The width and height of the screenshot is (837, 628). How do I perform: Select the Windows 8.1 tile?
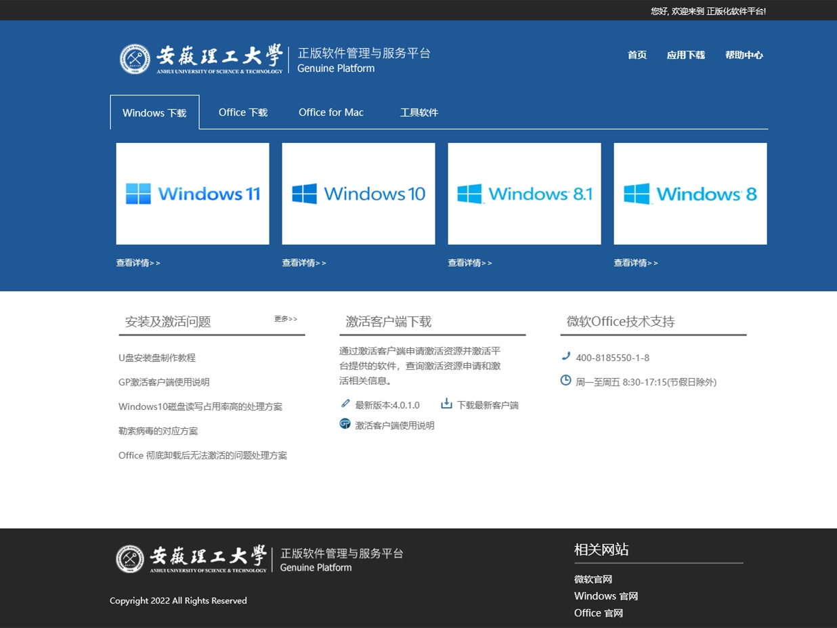coord(524,194)
